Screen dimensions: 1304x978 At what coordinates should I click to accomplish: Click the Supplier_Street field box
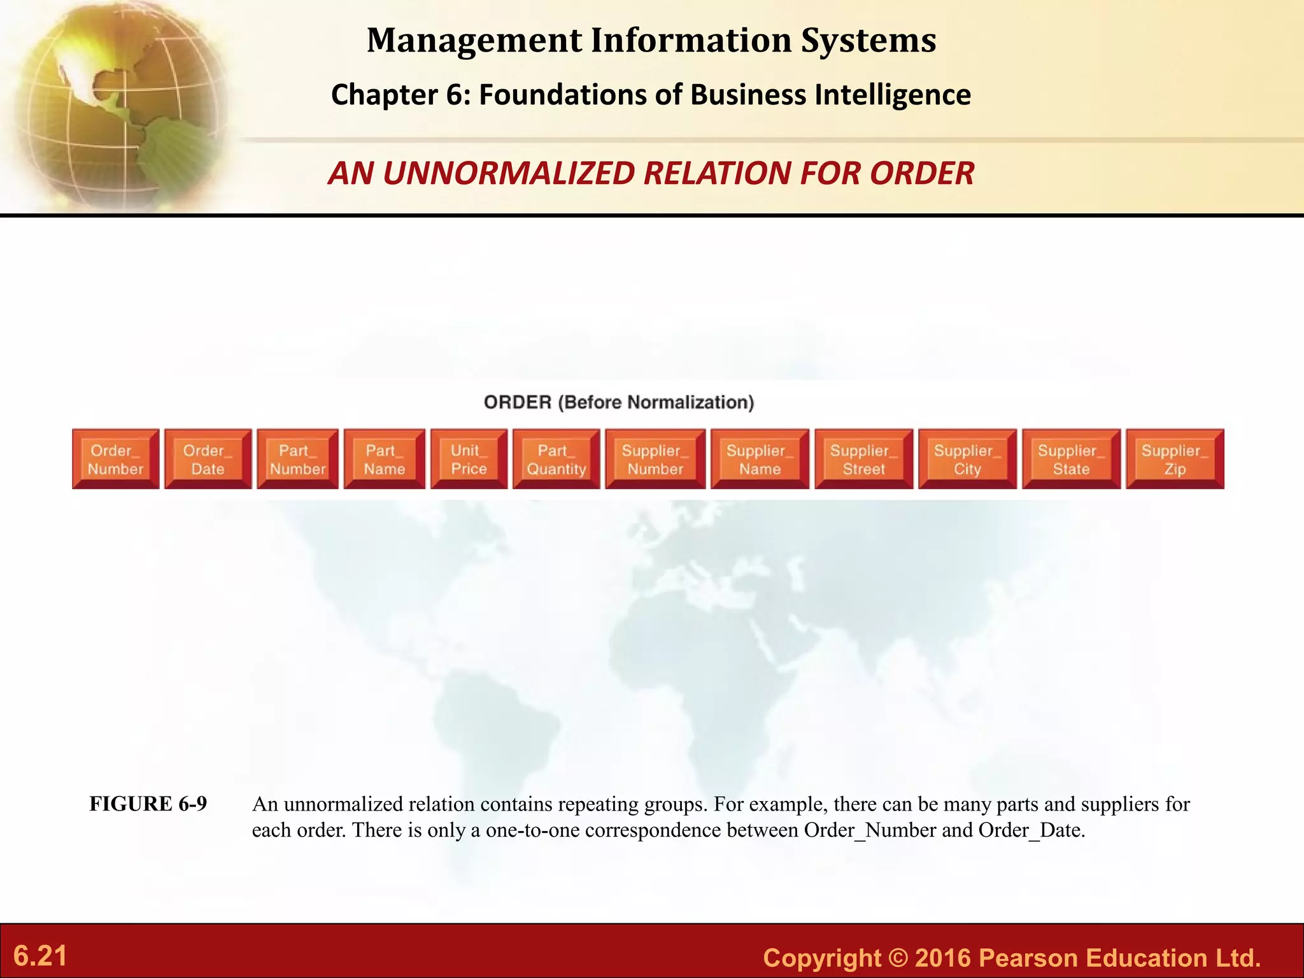(864, 459)
